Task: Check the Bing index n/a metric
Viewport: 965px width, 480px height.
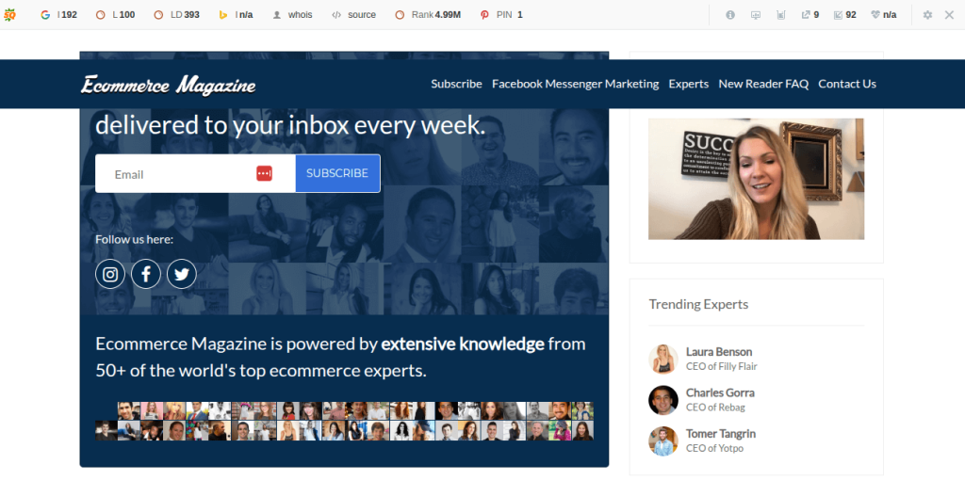Action: point(236,15)
